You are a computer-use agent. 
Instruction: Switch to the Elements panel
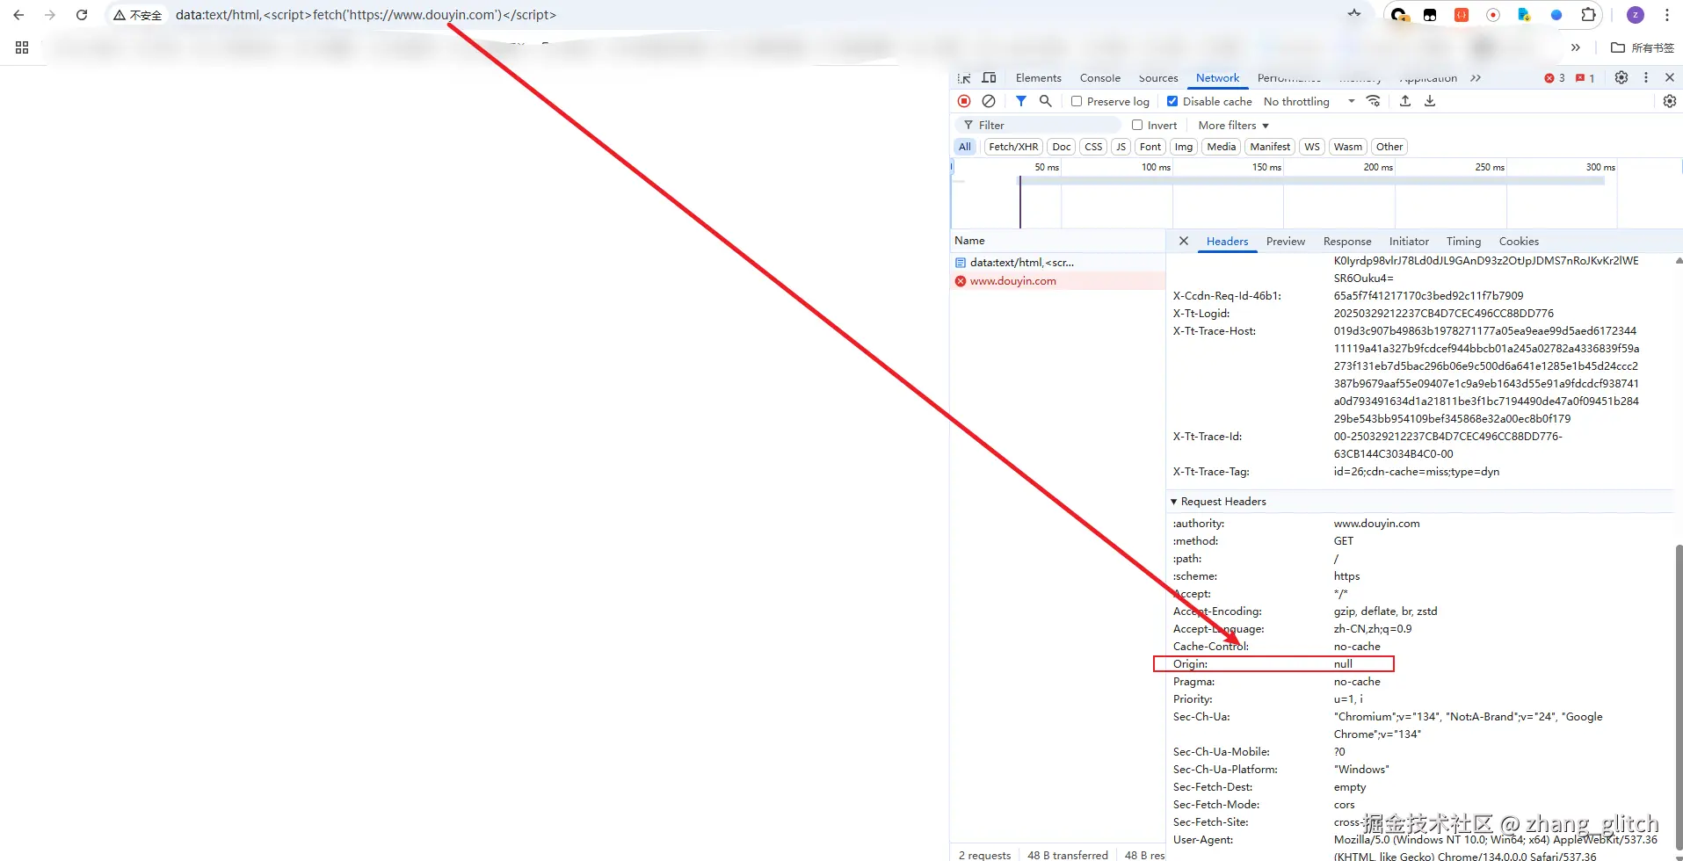1039,78
